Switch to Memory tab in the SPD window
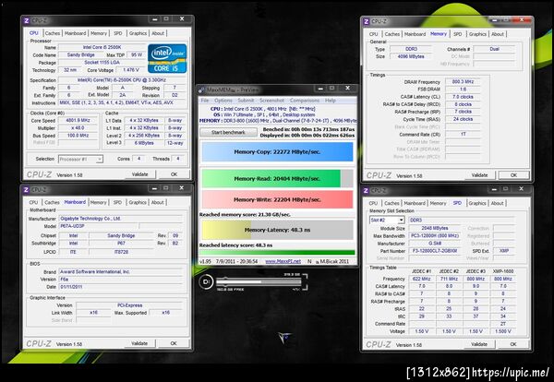This screenshot has width=554, height=382. 438,203
